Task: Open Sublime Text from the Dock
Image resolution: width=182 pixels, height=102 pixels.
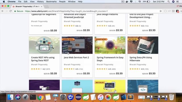Action: click(131, 97)
